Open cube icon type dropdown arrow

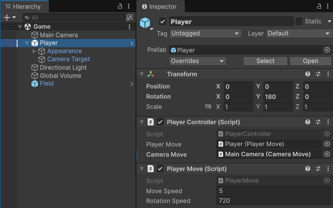(x=151, y=29)
